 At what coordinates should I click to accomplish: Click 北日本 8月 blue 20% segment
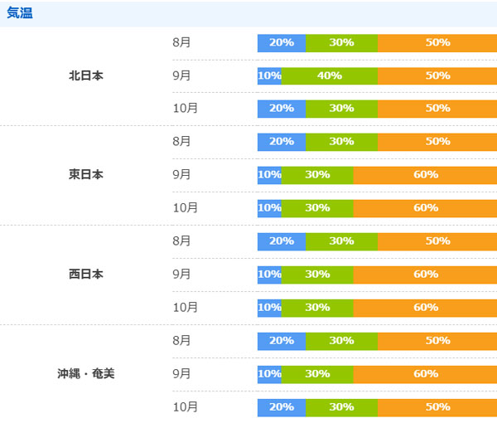click(282, 43)
